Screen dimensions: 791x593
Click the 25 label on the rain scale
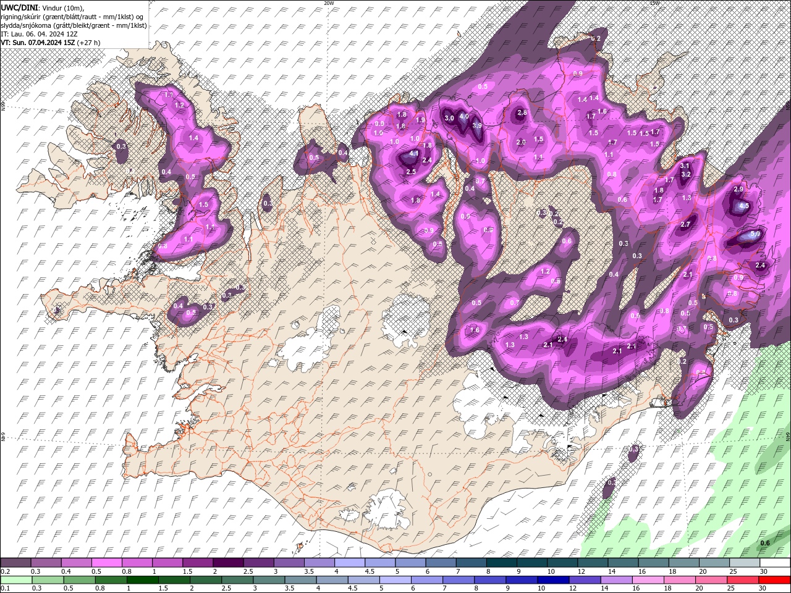pos(730,588)
